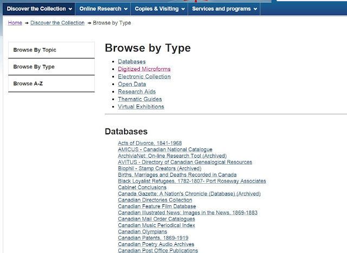
Task: Open the Canadian Patents, 1869-1919 link
Action: pyautogui.click(x=153, y=238)
